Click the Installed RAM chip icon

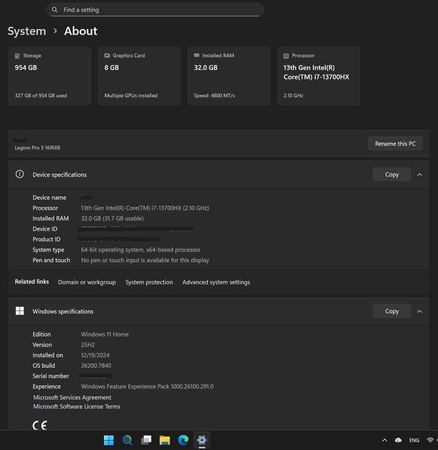(x=197, y=55)
